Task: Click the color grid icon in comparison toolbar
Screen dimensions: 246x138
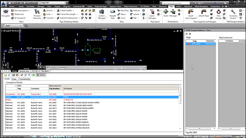Action: (x=22, y=75)
